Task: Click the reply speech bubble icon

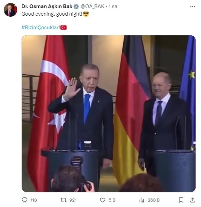Action: [x=24, y=200]
